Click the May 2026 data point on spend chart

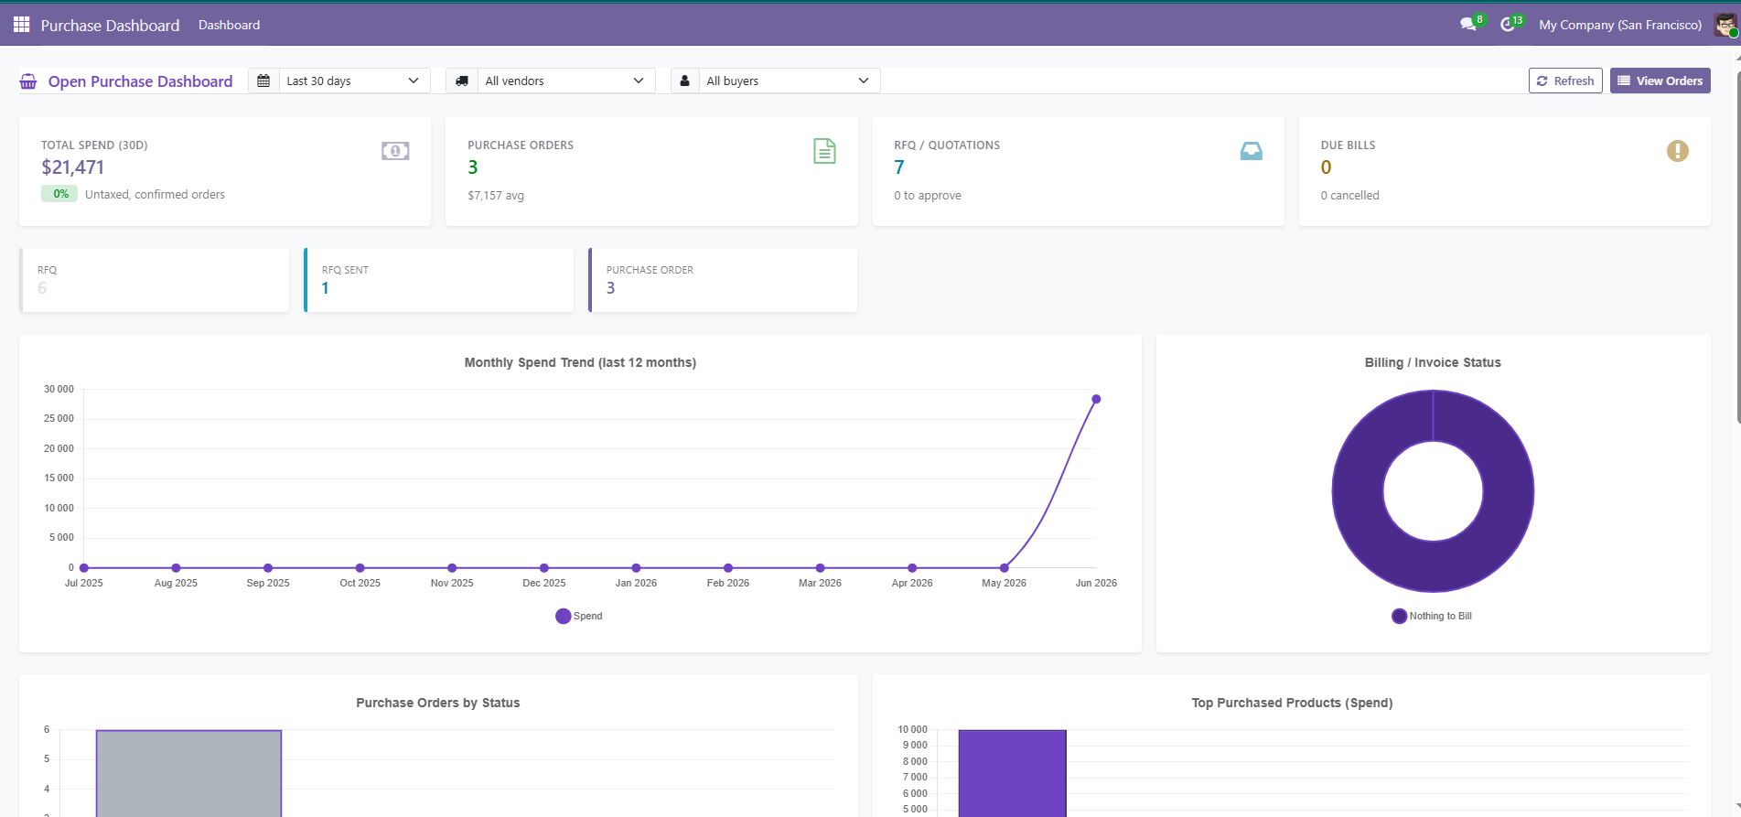pyautogui.click(x=1004, y=568)
